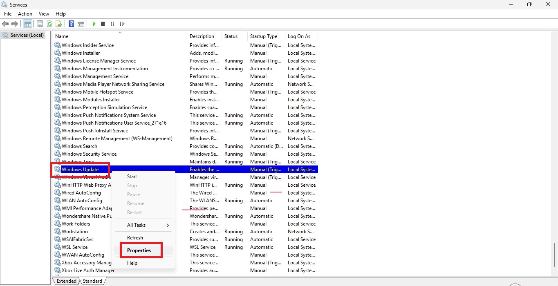This screenshot has height=286, width=558.
Task: Select Windows Security Service row
Action: (186, 154)
